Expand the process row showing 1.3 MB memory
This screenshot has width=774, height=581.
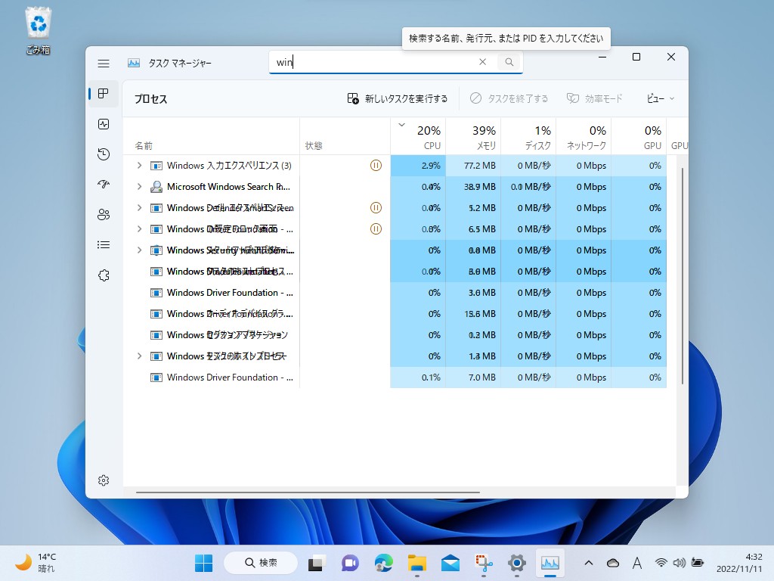139,356
